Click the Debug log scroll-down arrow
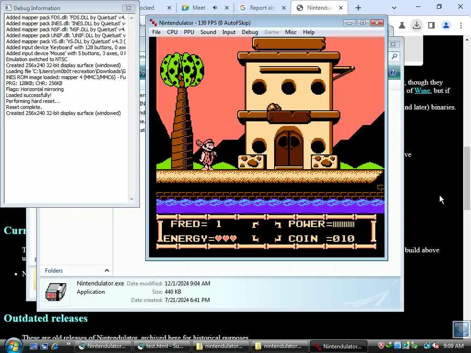 pyautogui.click(x=131, y=199)
